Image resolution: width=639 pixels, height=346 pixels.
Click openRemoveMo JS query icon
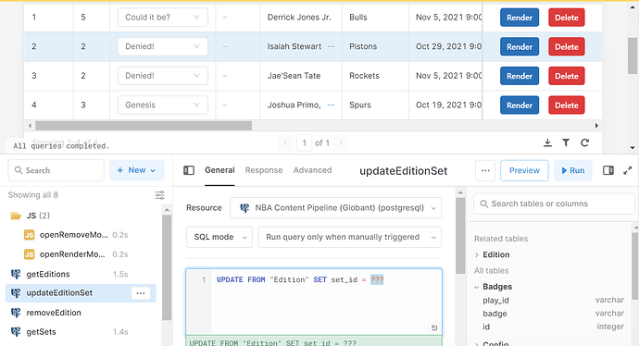29,235
